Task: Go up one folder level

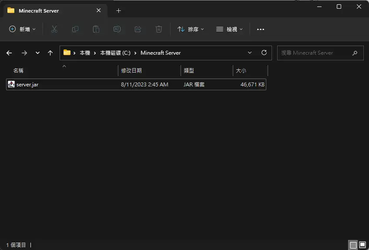Action: pos(50,53)
